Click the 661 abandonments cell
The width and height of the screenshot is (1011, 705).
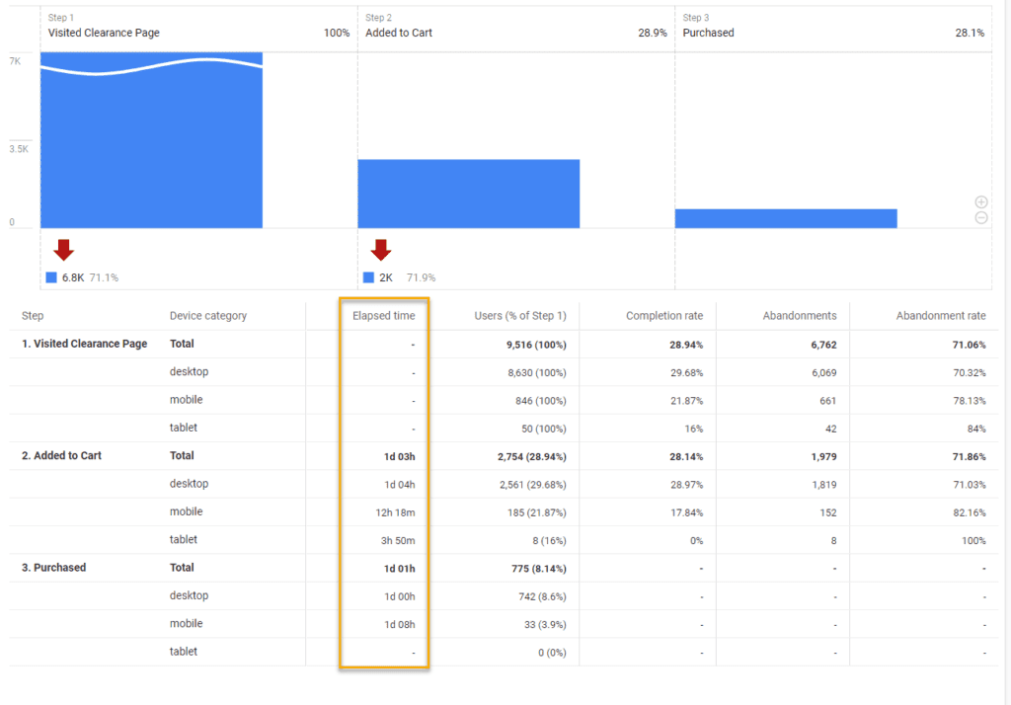[x=828, y=401]
